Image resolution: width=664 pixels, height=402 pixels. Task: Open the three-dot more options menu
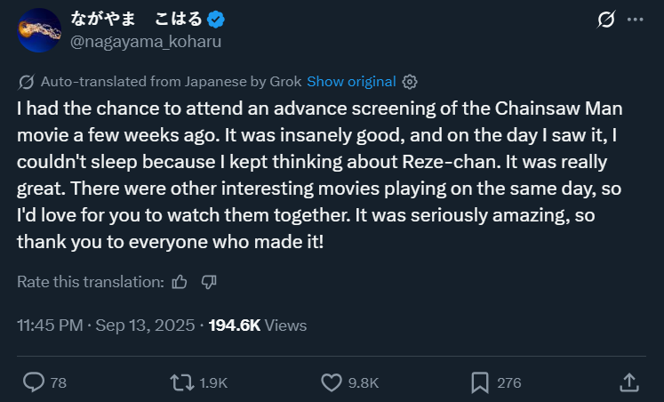point(634,20)
